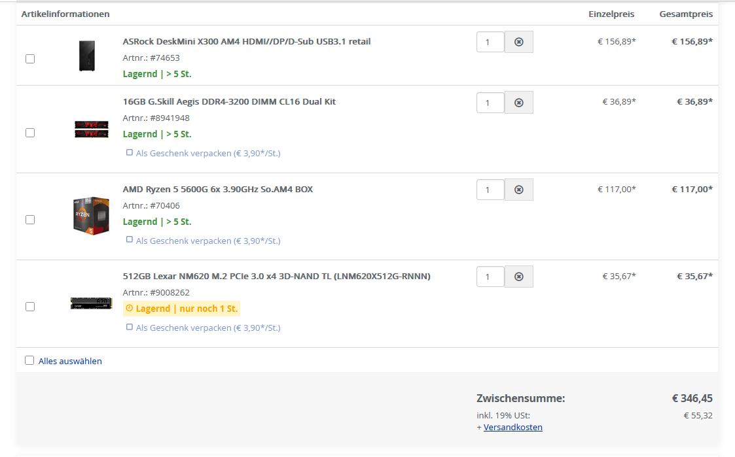Open the Versandkosten link
This screenshot has height=457, width=735.
coord(513,427)
